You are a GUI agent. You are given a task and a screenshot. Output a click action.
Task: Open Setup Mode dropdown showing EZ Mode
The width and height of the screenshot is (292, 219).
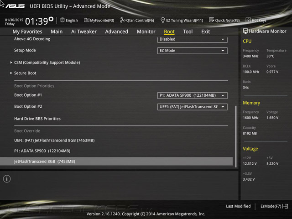point(193,51)
